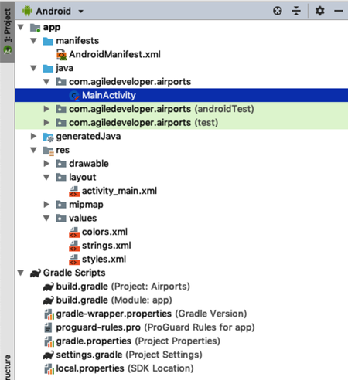Select settings.gradle (Project Settings) label
Screen dimensions: 348x380
[x=129, y=355]
